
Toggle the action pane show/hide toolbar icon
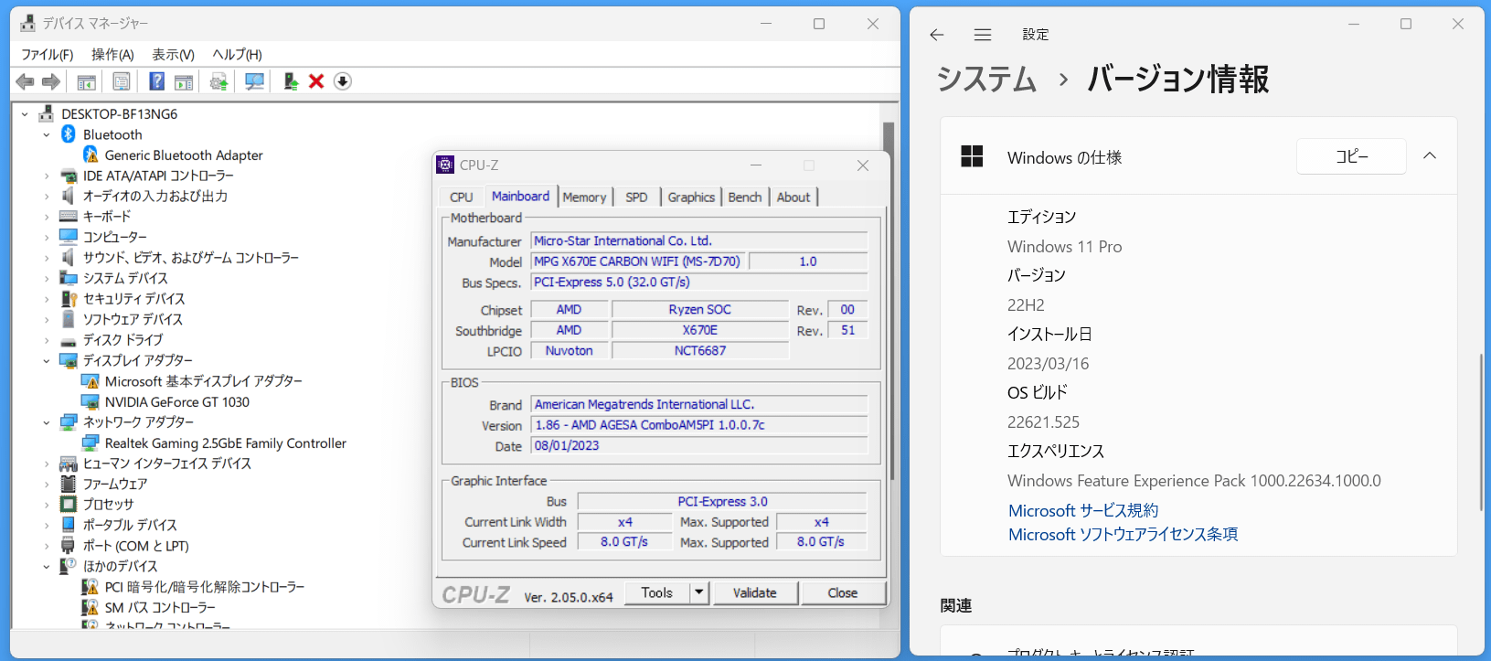tap(184, 81)
